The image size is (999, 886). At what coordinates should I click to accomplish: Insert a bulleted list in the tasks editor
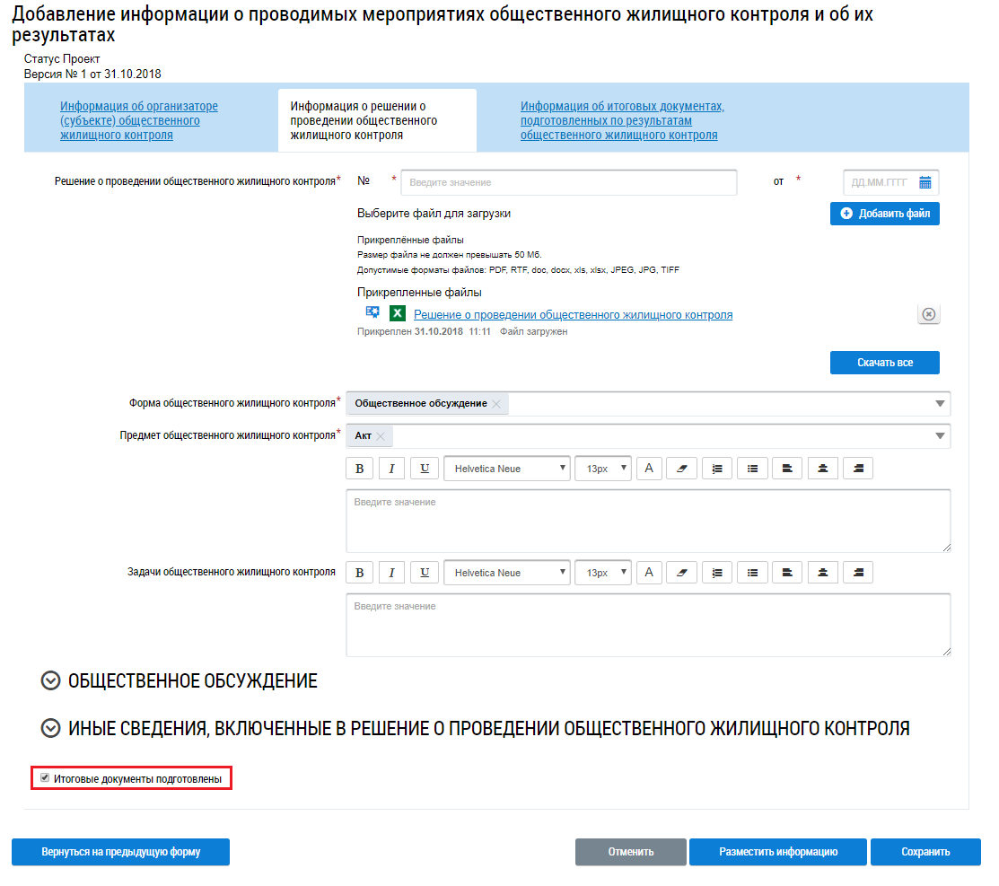(x=752, y=573)
